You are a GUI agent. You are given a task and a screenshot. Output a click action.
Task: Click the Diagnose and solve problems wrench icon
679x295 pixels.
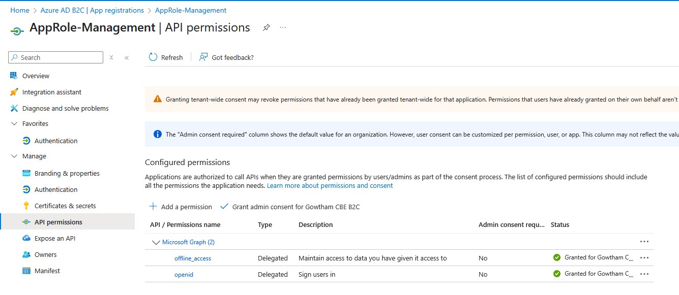point(14,108)
